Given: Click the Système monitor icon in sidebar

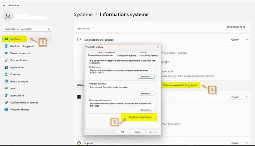Looking at the screenshot, I should (x=6, y=39).
